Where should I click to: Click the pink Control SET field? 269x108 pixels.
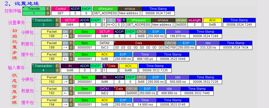(60, 13)
